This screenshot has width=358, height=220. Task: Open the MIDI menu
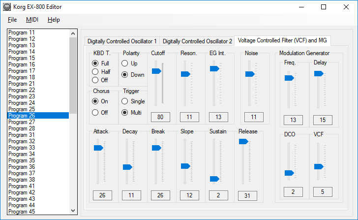pos(32,20)
